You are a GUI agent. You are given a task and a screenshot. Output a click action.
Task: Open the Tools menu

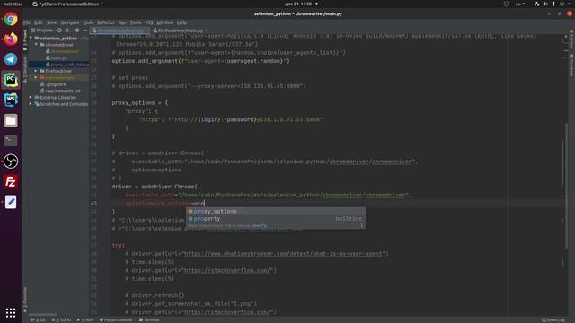tap(136, 22)
